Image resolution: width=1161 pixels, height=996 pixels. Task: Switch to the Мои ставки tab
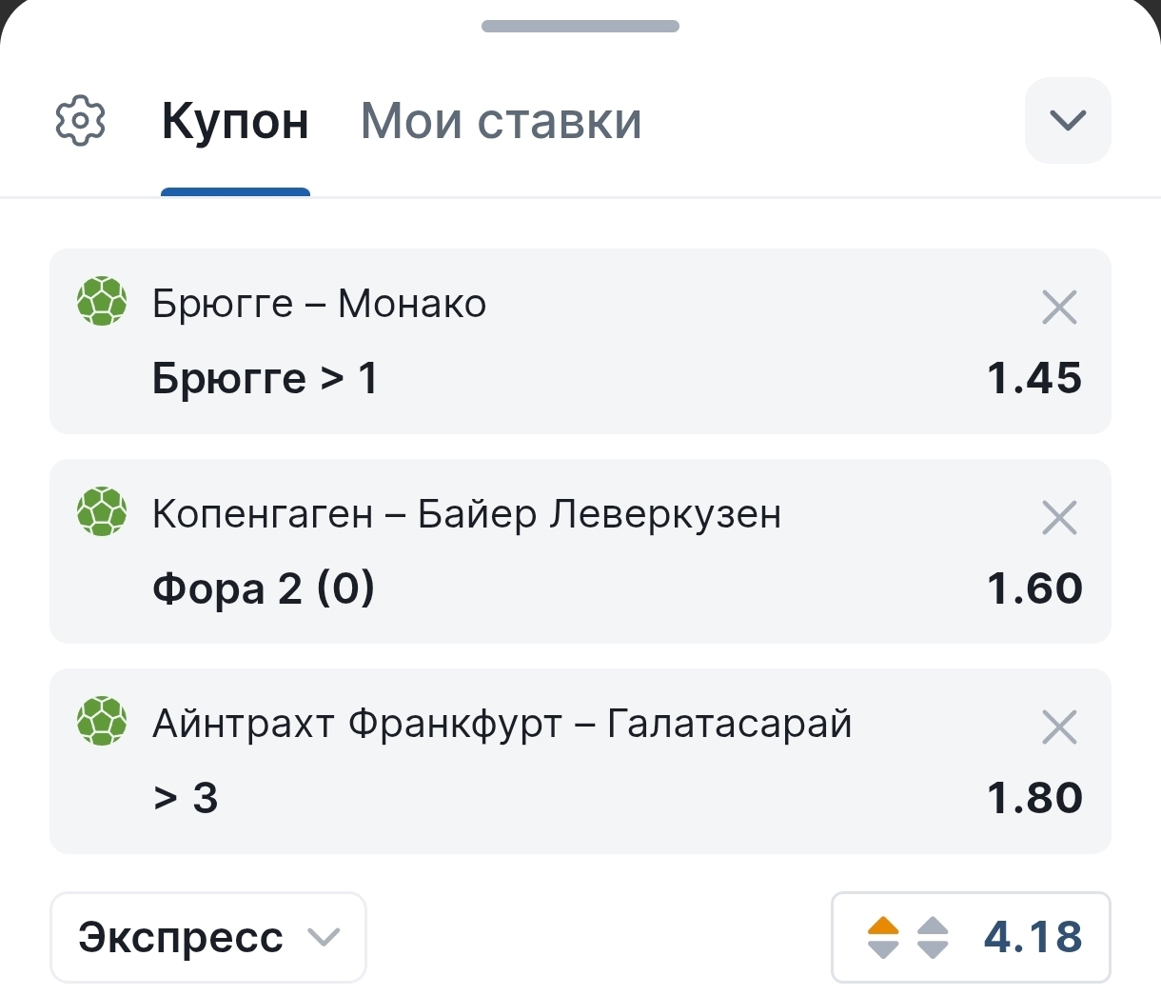click(x=502, y=122)
